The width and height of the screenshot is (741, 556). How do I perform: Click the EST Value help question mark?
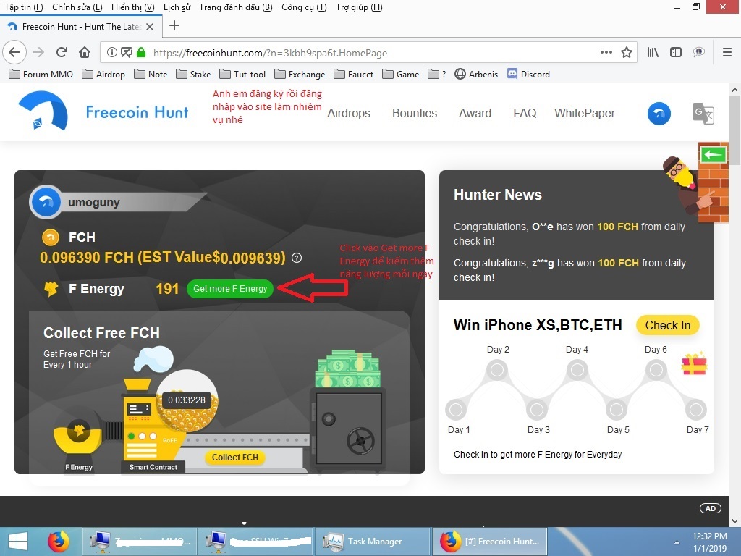coord(296,258)
